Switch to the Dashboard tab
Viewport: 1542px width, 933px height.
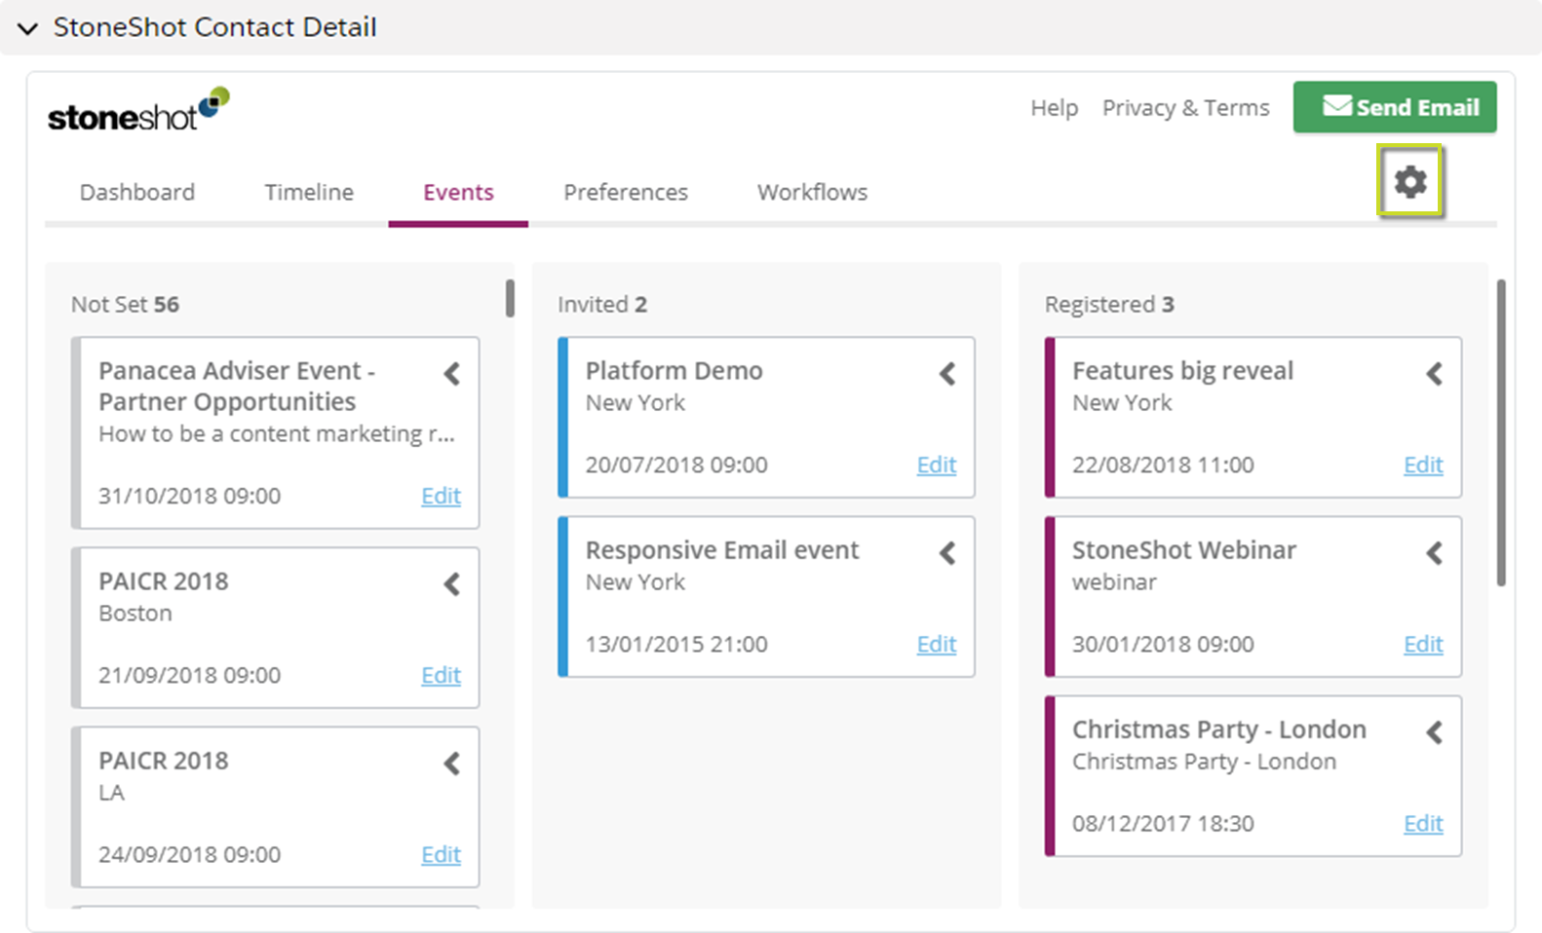(x=137, y=192)
